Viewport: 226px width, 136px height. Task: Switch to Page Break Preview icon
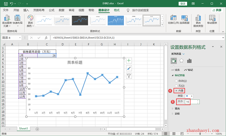pos(182,134)
